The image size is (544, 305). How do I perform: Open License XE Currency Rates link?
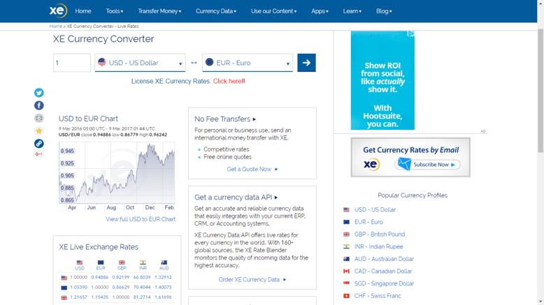point(171,81)
